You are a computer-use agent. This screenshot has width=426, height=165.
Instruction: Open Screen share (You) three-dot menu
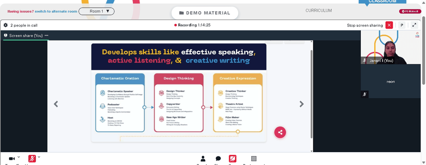(46, 36)
